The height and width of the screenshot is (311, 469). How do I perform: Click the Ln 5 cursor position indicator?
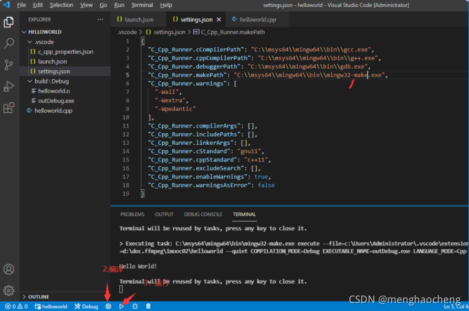pos(456,306)
